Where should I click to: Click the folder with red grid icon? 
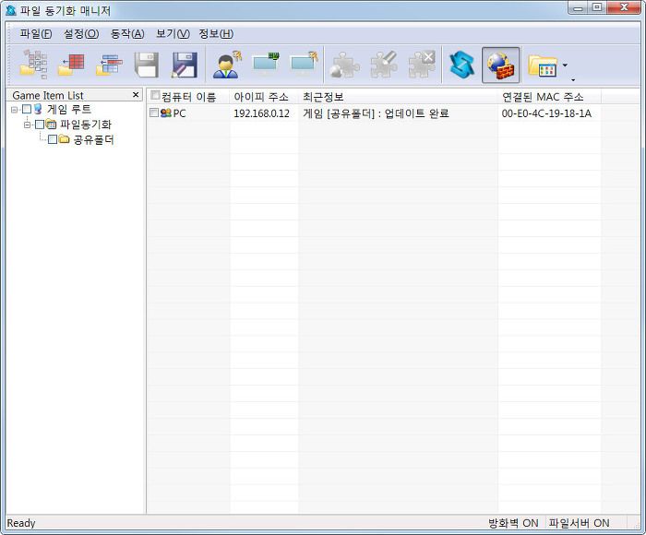[x=71, y=65]
